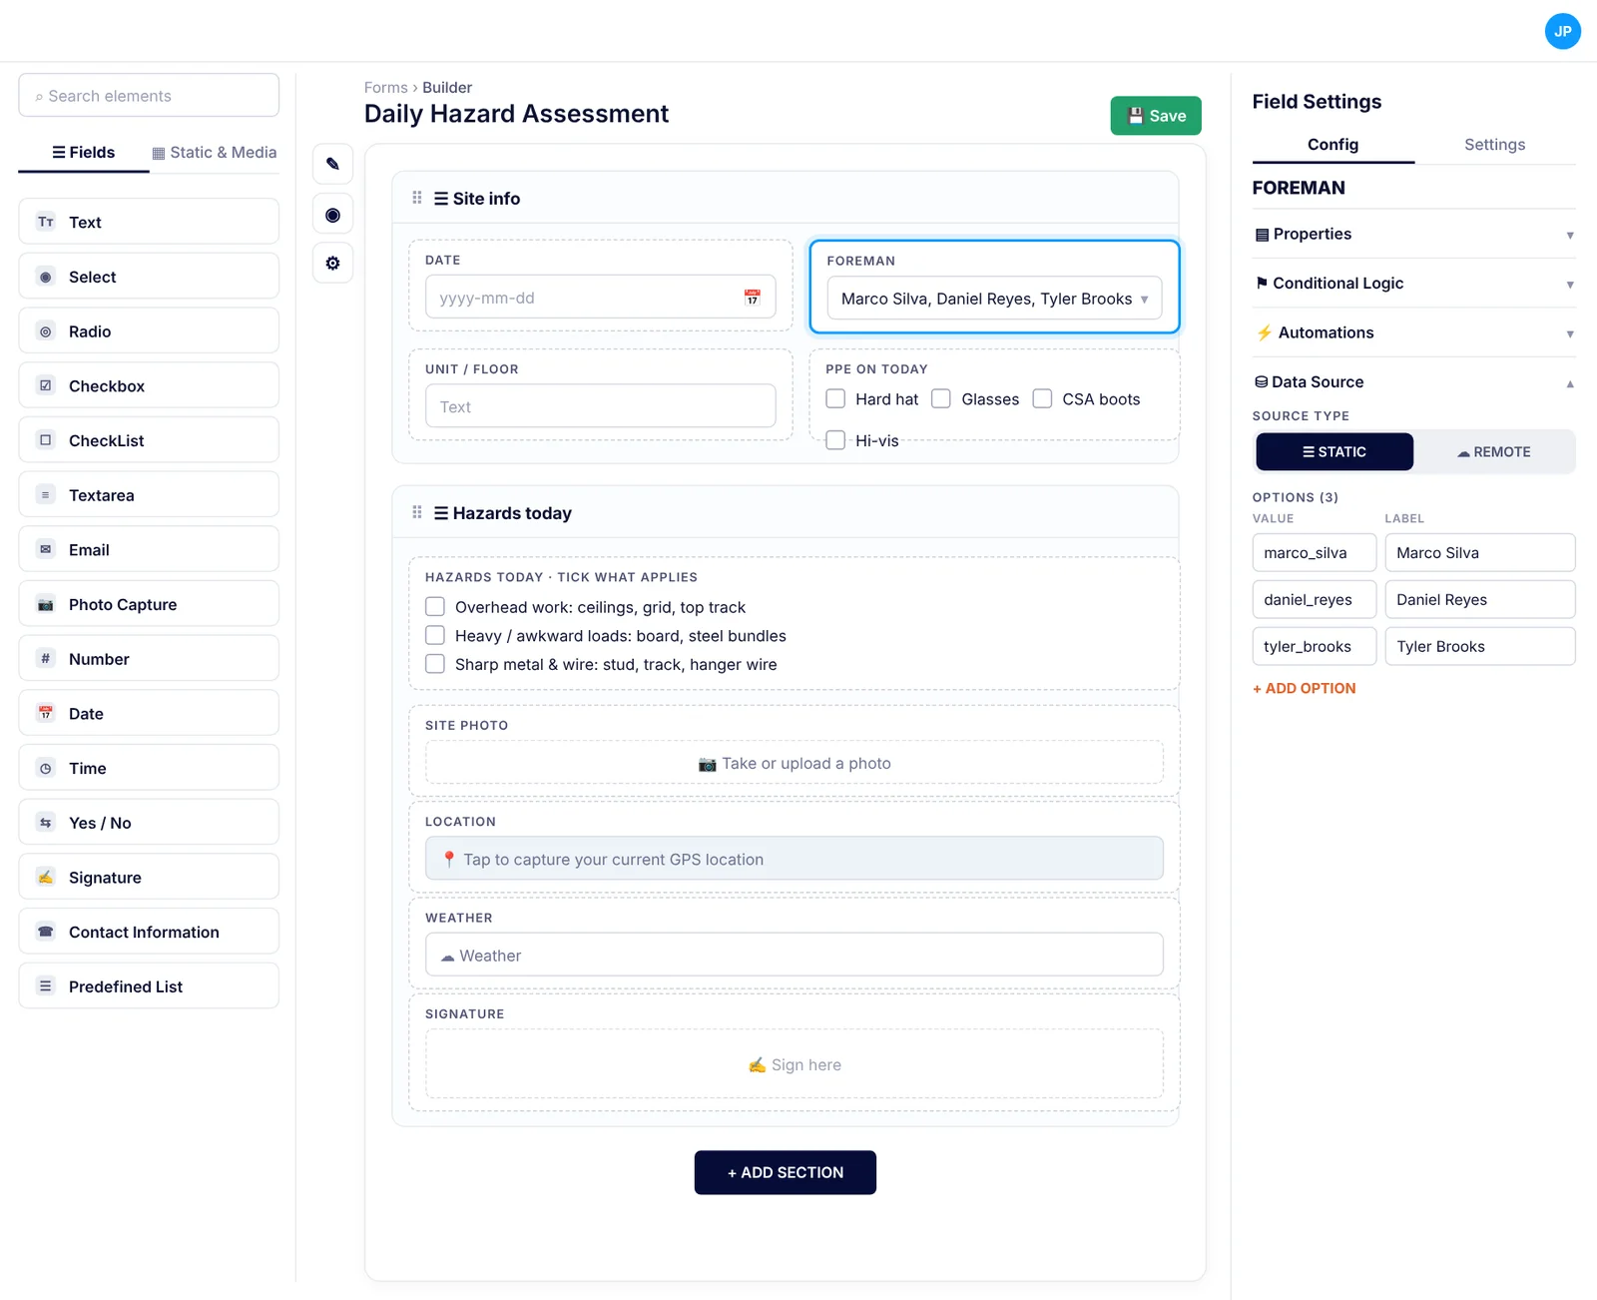This screenshot has width=1597, height=1300.
Task: Select the Fields tab
Action: [84, 152]
